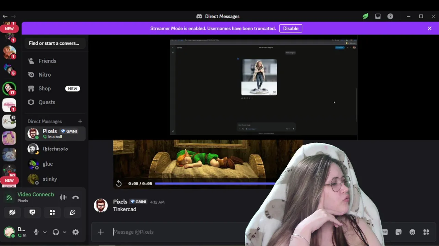Replay the video with the replay icon
439x246 pixels.
click(x=119, y=183)
